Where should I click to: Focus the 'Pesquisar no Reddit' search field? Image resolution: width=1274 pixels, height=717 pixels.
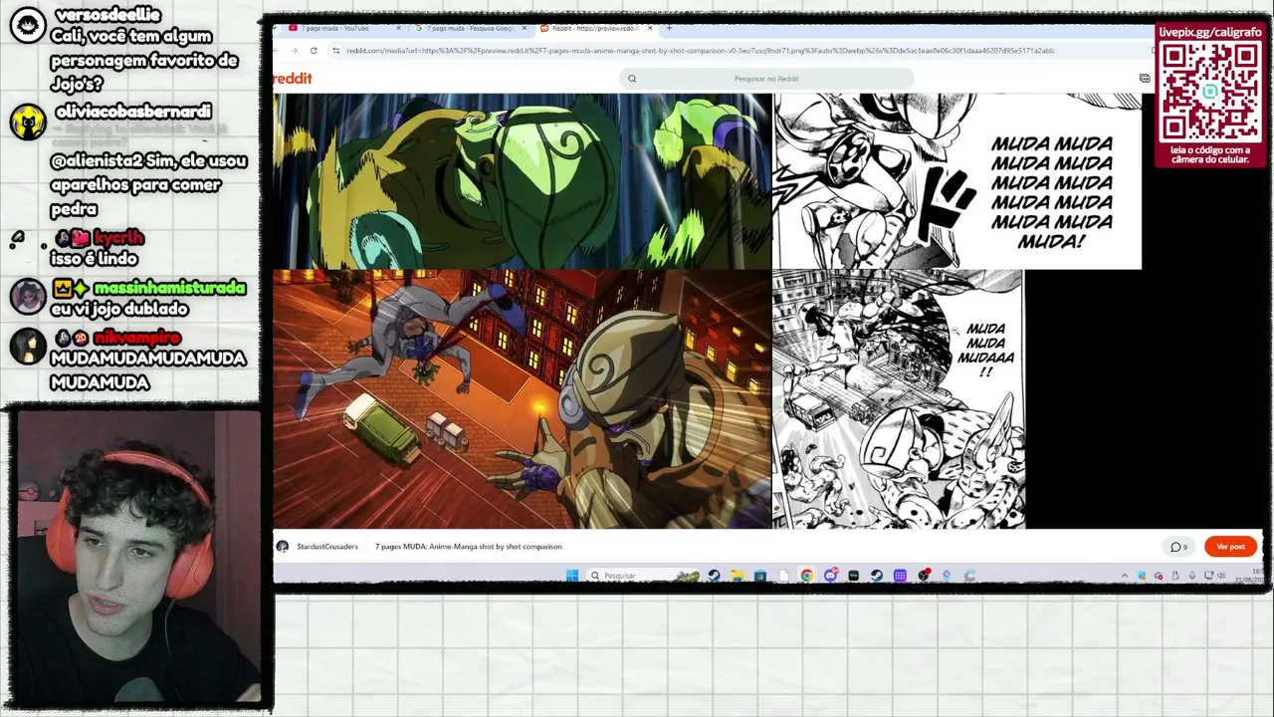765,79
